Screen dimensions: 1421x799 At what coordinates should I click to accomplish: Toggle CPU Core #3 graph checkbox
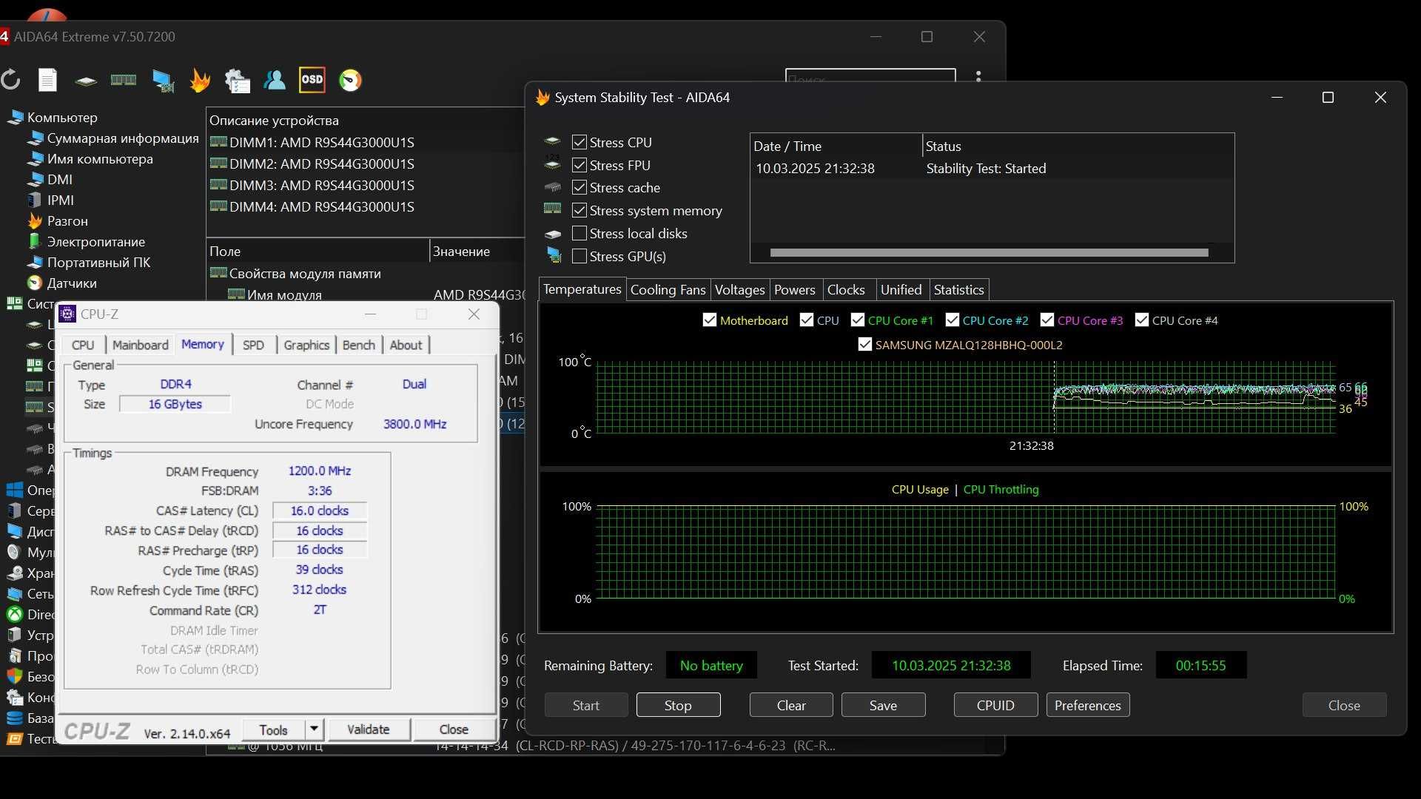[x=1047, y=320]
